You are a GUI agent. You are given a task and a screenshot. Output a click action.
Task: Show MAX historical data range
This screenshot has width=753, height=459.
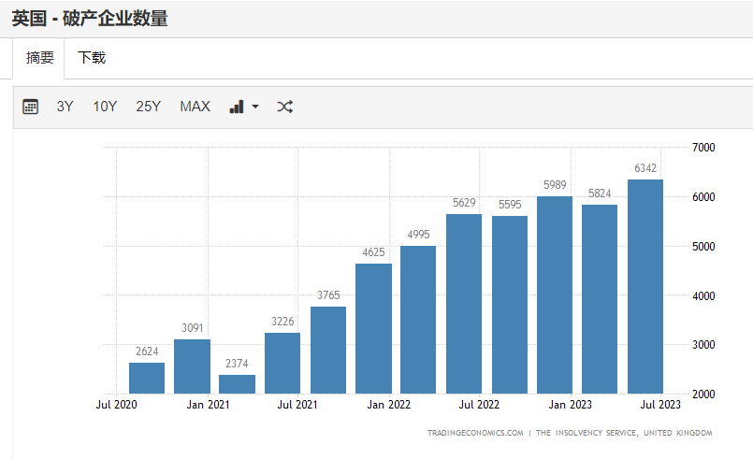pos(195,107)
